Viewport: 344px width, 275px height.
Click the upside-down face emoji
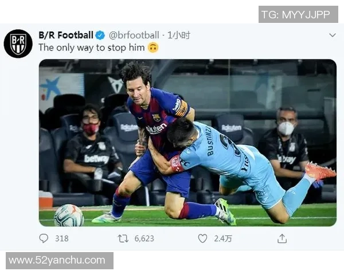click(153, 48)
